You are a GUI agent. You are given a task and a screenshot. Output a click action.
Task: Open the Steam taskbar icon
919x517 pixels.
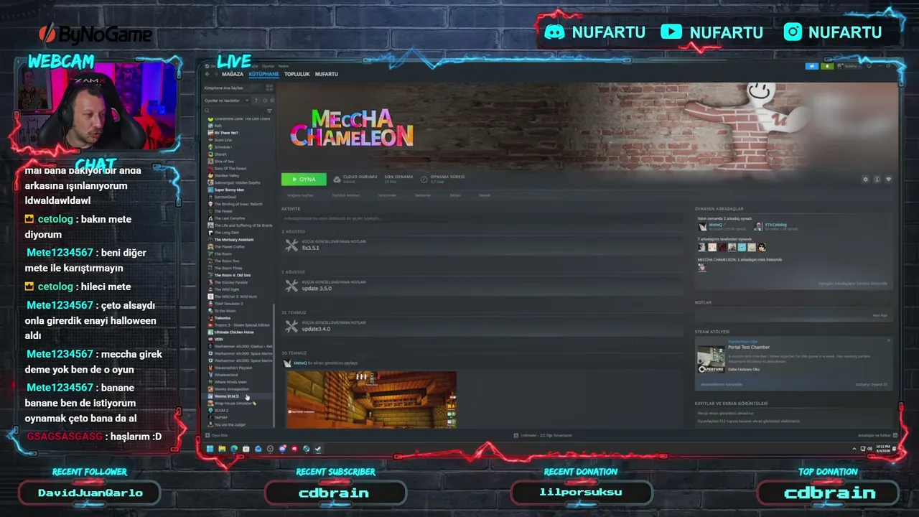pos(318,449)
